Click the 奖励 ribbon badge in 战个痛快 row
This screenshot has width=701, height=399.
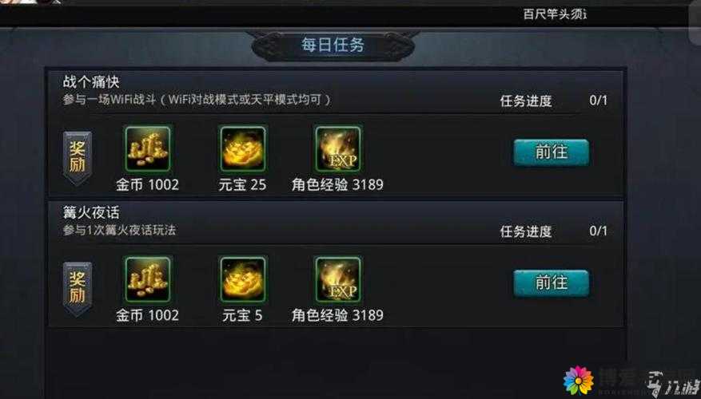point(78,158)
